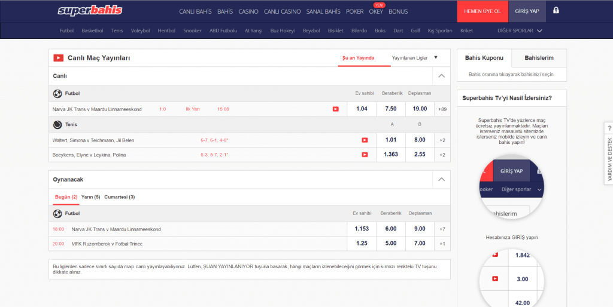Select the Yarın (5) tab
The height and width of the screenshot is (307, 613).
click(x=90, y=197)
